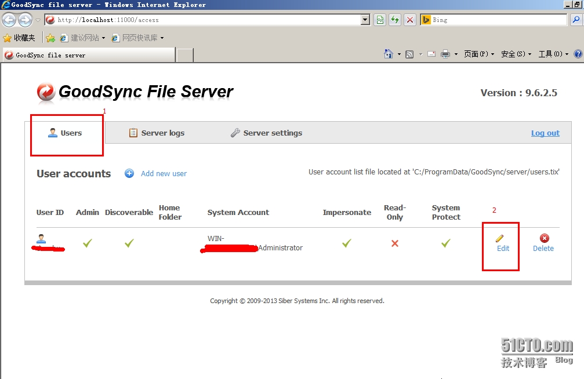Click the Admin green checkmark
Viewport: 584px width, 379px height.
coord(87,243)
